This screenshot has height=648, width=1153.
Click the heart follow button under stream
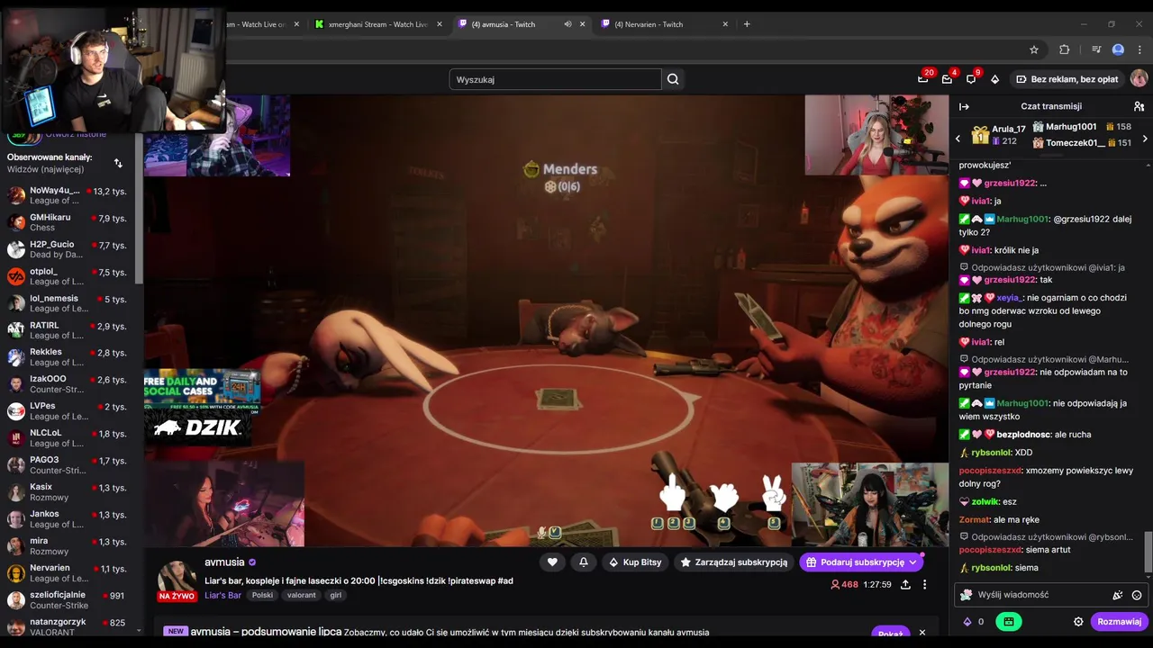coord(552,562)
